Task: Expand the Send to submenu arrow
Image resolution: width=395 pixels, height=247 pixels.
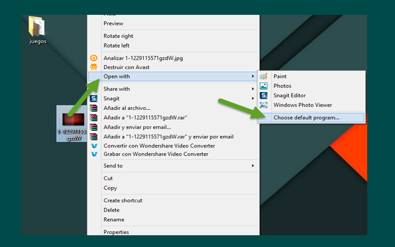Action: click(x=253, y=165)
